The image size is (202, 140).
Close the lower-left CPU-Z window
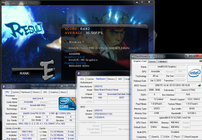coord(73,86)
